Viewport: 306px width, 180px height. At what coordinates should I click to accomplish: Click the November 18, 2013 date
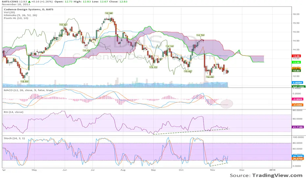tap(16, 4)
